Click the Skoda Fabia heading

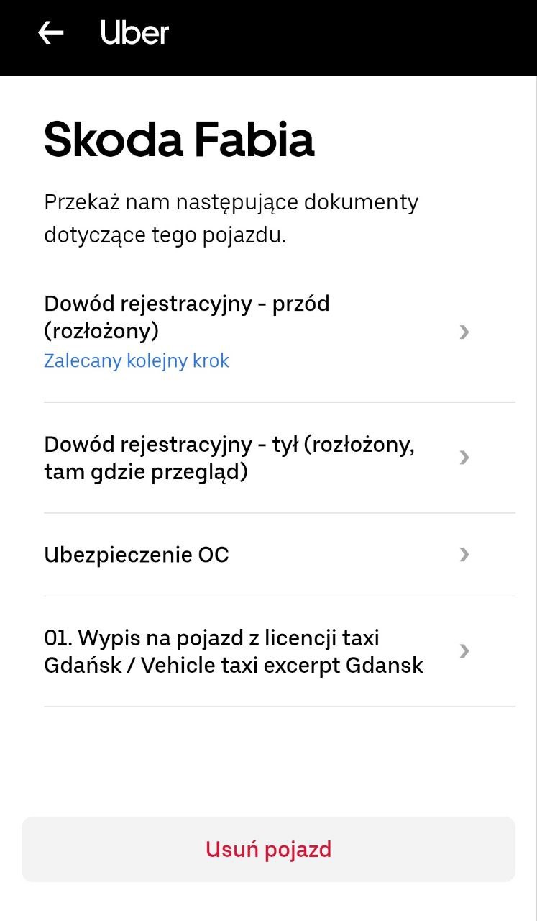(179, 139)
